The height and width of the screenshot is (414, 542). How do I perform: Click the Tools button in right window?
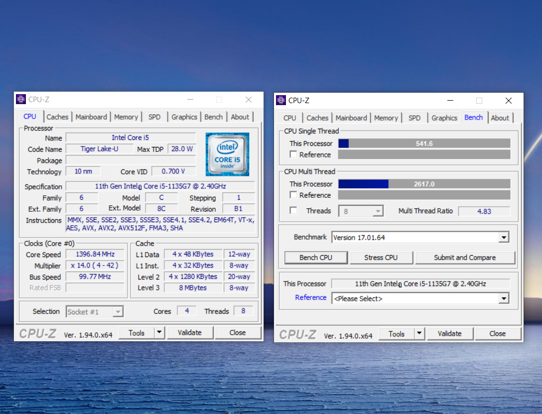click(397, 334)
